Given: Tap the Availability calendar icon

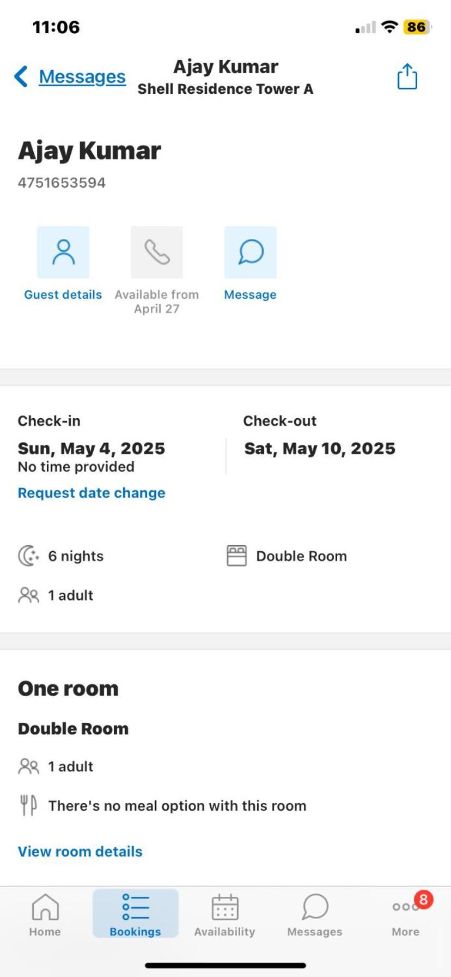Looking at the screenshot, I should coord(225,907).
